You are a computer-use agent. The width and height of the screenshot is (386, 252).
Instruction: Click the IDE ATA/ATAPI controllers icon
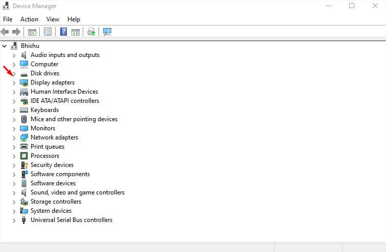pyautogui.click(x=24, y=101)
